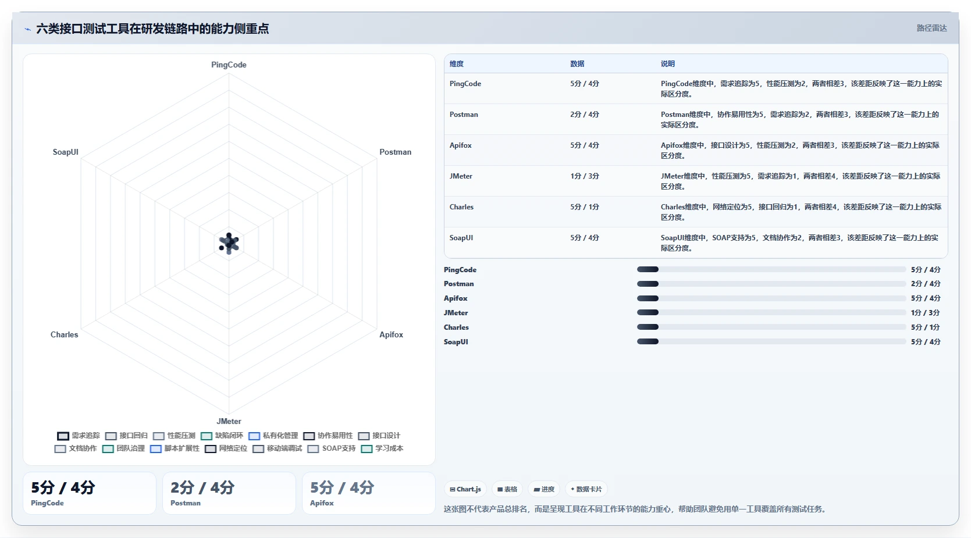Click the Charles axis label on radar
Image resolution: width=971 pixels, height=538 pixels.
pos(64,334)
